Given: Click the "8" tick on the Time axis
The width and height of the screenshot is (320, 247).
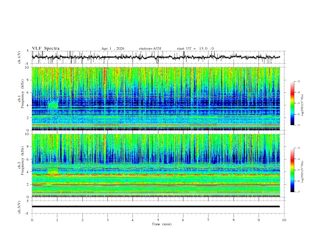Looking at the screenshot, I should [234, 220].
